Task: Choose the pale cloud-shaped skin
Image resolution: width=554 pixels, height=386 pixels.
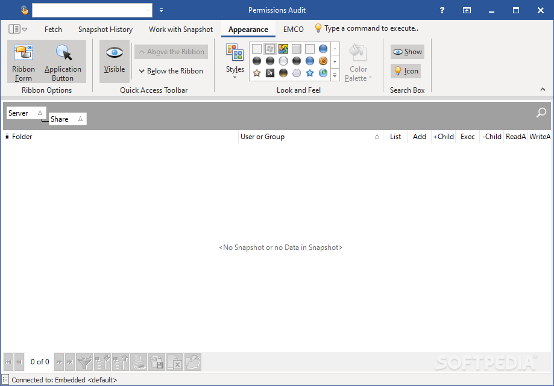Action: tap(297, 73)
